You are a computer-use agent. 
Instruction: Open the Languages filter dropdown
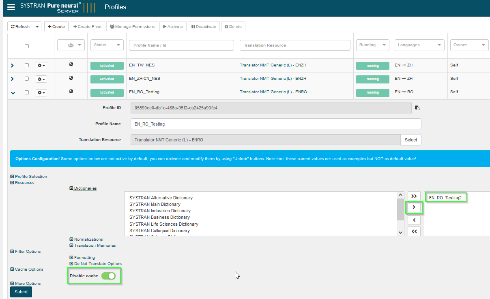[419, 45]
